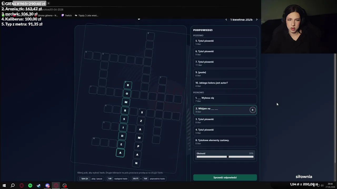Open OBS Studio from the taskbar

[65, 186]
